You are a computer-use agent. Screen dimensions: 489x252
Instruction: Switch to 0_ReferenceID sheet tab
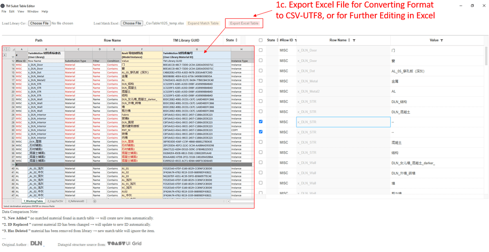click(x=76, y=201)
